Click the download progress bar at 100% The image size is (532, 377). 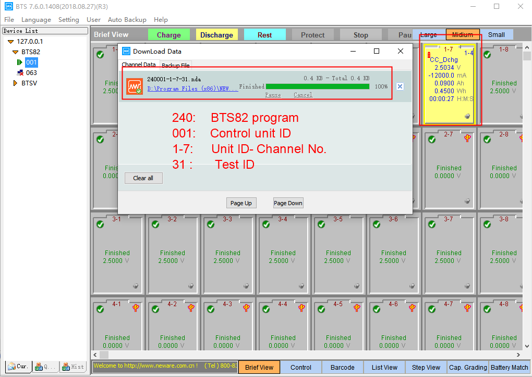[x=318, y=87]
